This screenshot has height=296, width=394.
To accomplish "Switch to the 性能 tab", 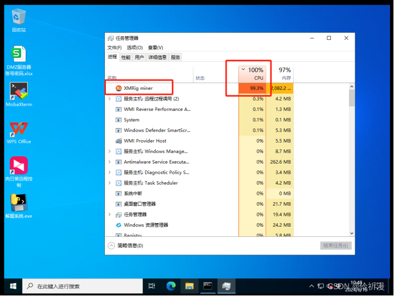I will (x=126, y=57).
